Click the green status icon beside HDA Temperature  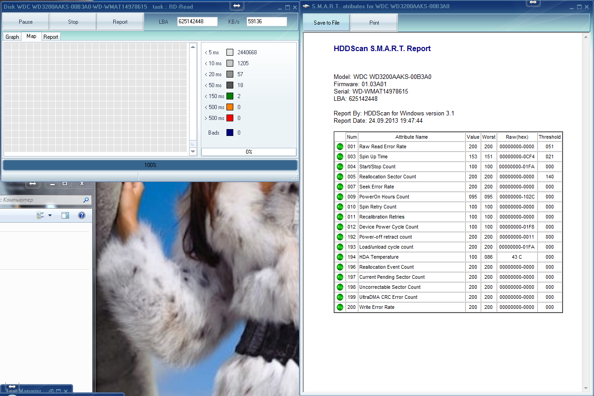click(x=340, y=257)
